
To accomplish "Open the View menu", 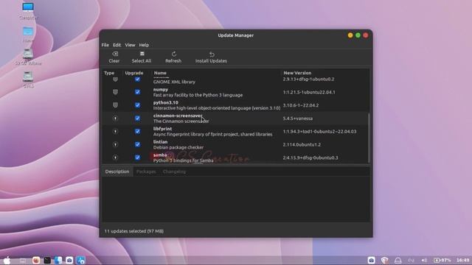I will click(x=130, y=45).
